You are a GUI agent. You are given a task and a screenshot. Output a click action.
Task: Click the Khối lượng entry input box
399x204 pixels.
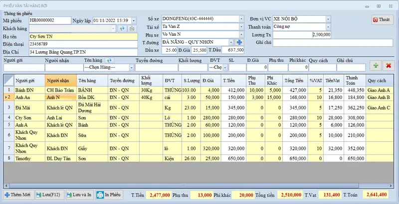pyautogui.click(x=193, y=68)
